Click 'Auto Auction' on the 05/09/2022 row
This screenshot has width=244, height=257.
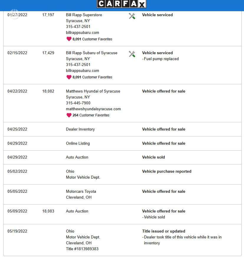[77, 211]
